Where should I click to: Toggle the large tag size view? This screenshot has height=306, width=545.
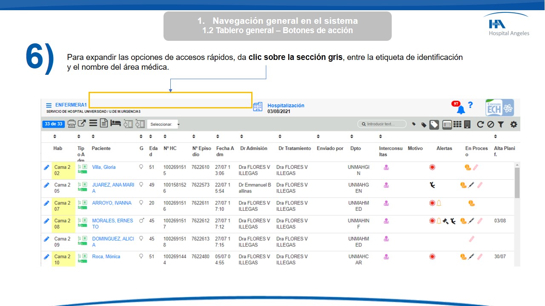click(434, 125)
